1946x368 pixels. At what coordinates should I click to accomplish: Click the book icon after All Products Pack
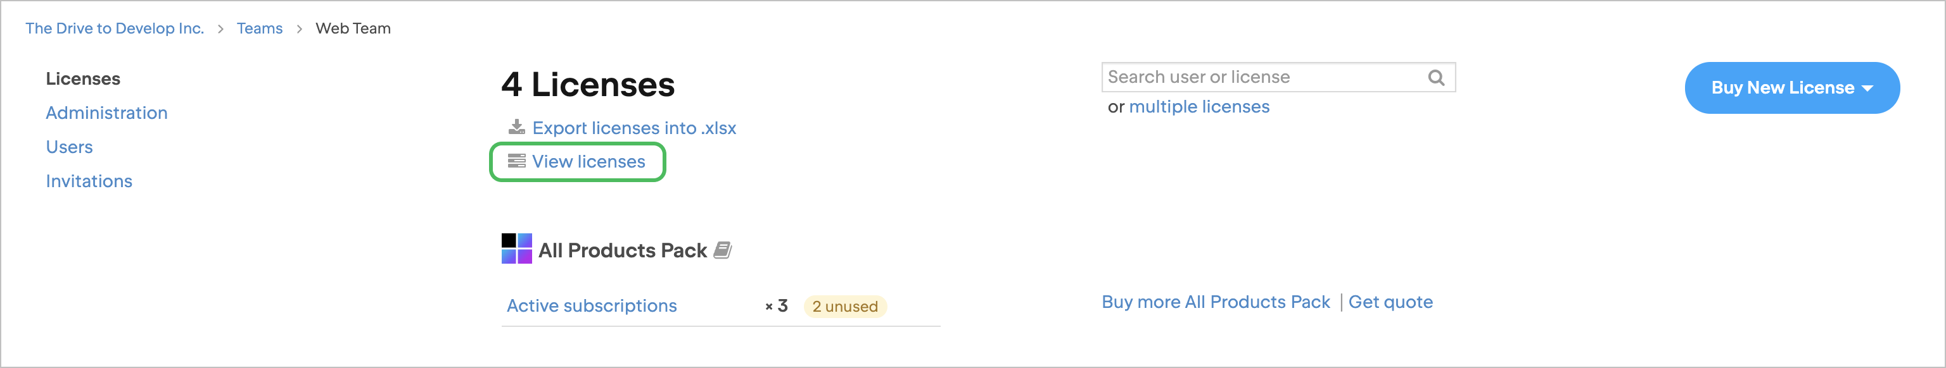(x=722, y=250)
